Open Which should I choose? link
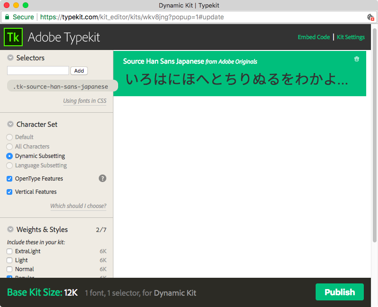378x307 pixels. pyautogui.click(x=78, y=206)
